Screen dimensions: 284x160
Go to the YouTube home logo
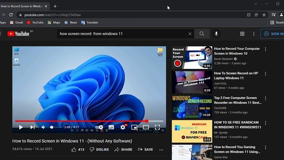coord(18,34)
